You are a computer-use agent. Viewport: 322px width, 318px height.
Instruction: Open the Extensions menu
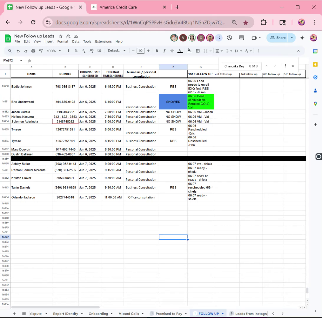coord(103,42)
